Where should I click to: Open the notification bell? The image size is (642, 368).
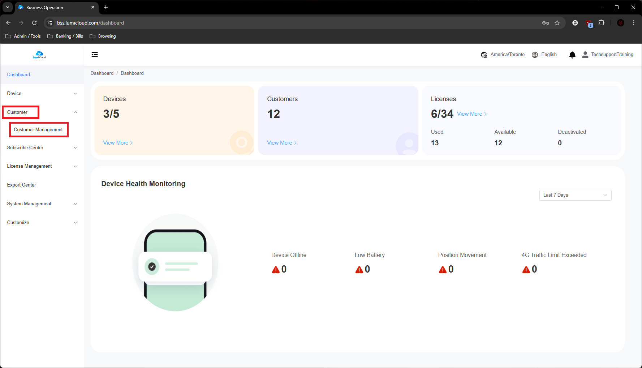click(x=572, y=55)
